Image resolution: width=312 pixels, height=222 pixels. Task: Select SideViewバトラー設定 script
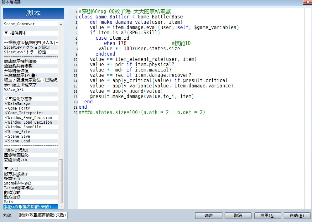pos(31,52)
